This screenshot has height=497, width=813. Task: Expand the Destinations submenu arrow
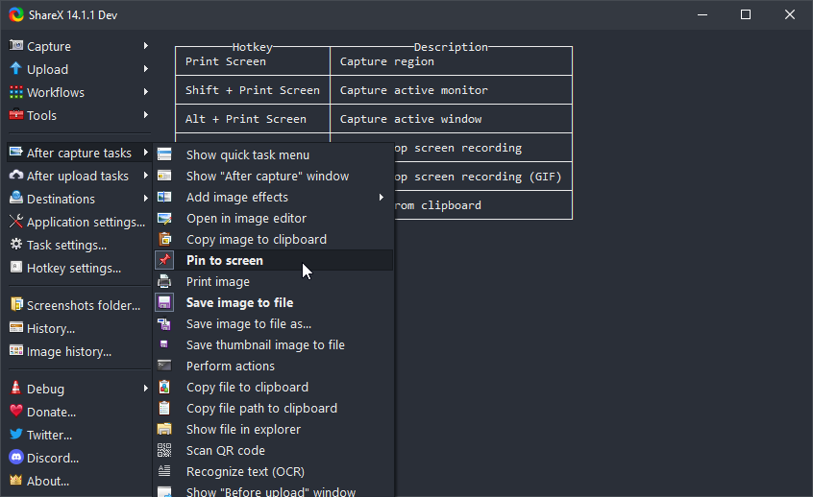click(146, 199)
